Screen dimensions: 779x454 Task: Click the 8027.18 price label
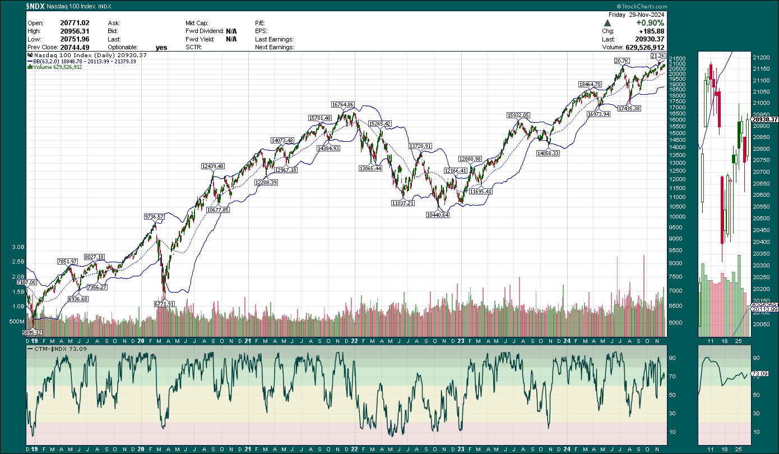click(94, 257)
